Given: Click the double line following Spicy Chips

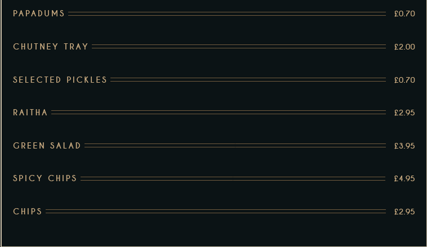Looking at the screenshot, I should click(x=233, y=178).
